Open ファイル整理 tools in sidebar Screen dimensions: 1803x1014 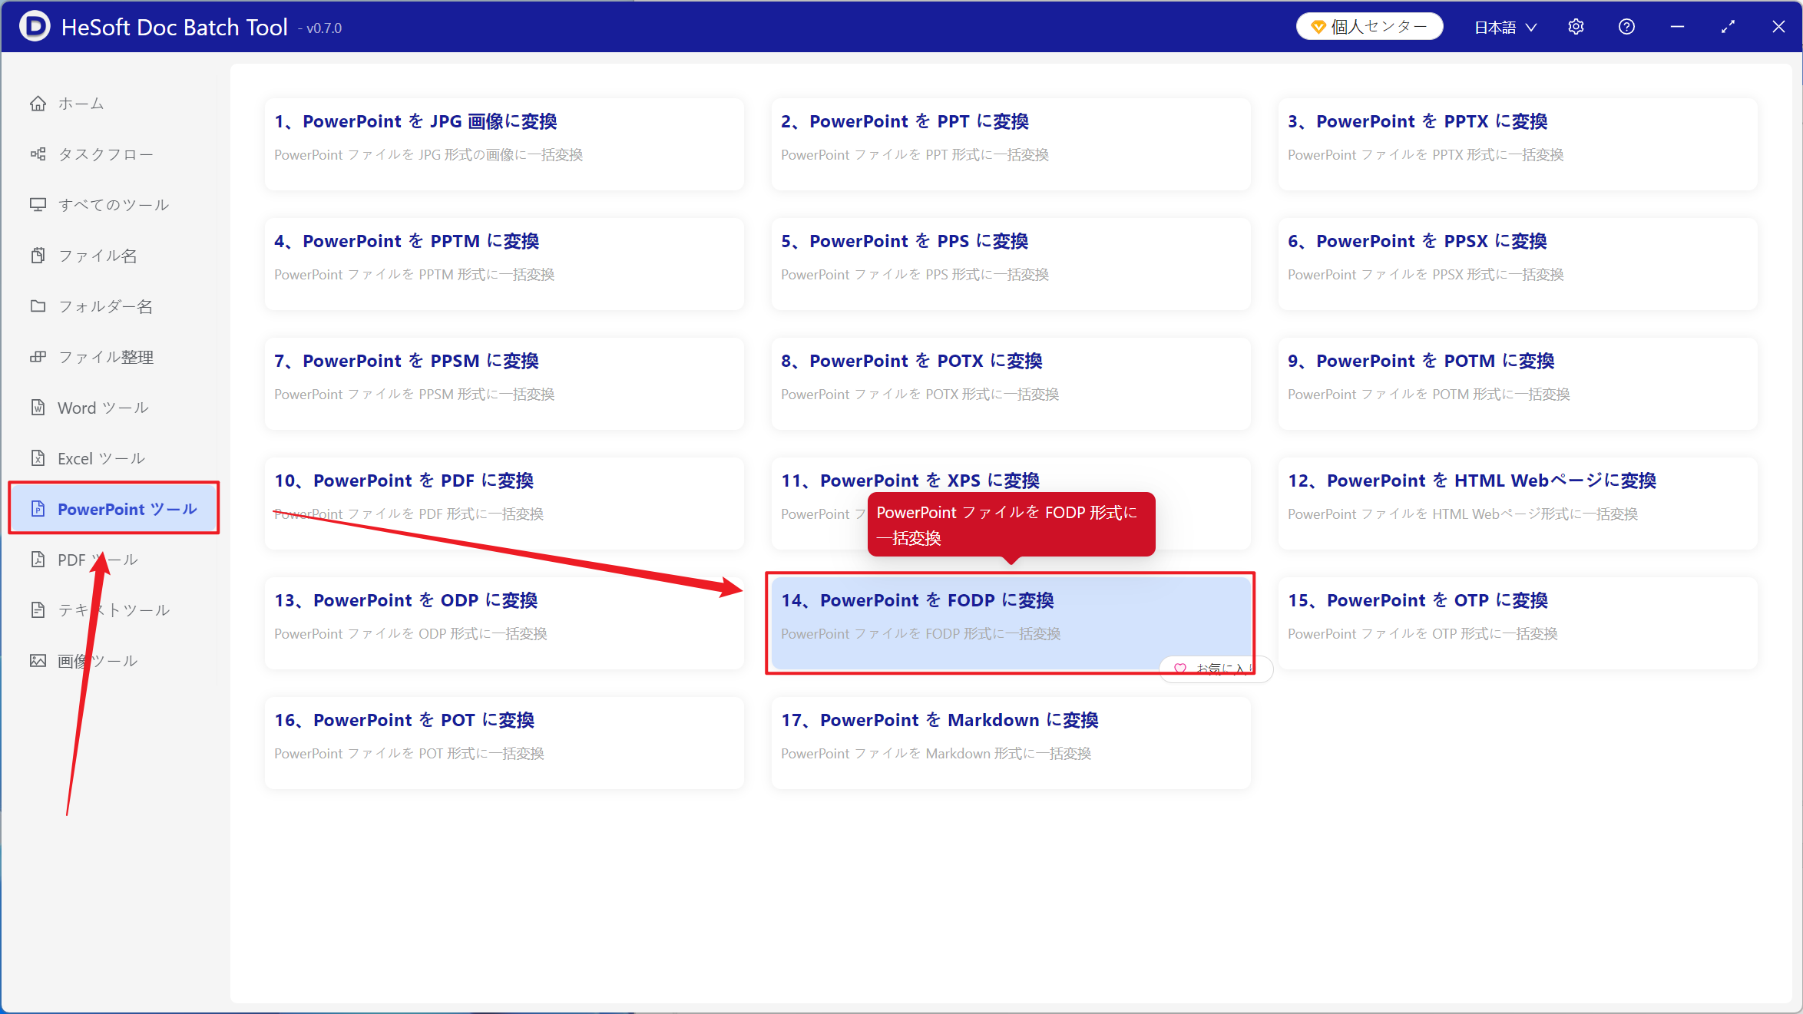pos(114,357)
